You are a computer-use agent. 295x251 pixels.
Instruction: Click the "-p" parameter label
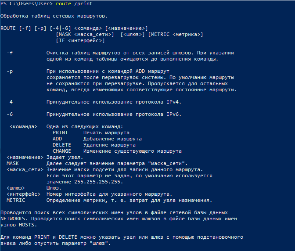coord(10,71)
